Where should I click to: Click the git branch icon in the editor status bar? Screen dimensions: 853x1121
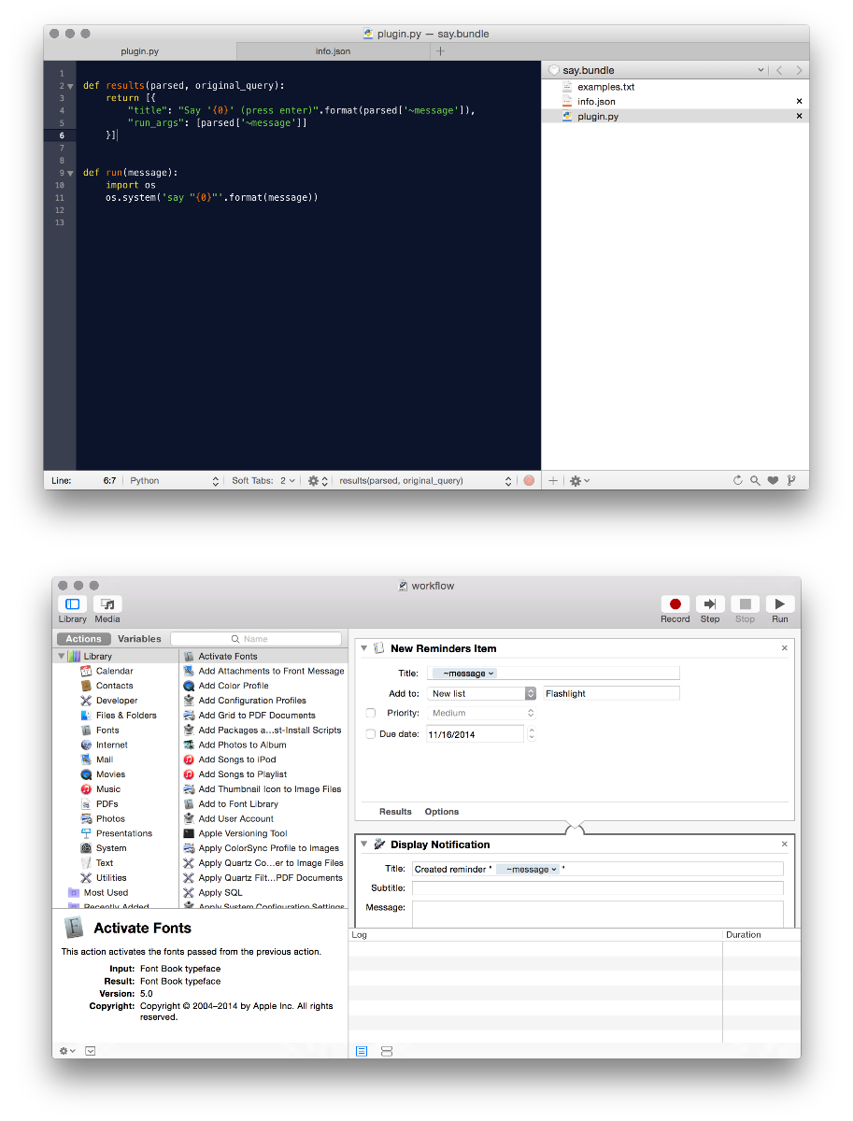(x=790, y=480)
